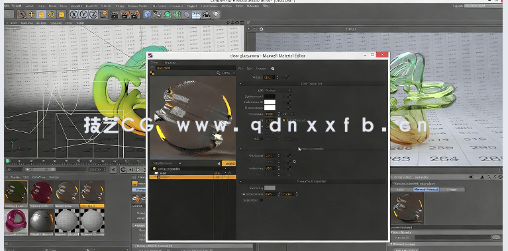Open the dropdown left of orange layer button

point(167,163)
